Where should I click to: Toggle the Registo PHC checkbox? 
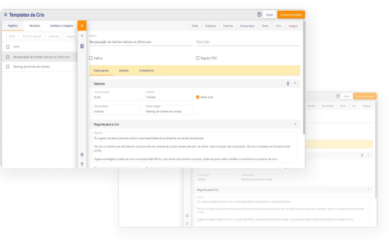coord(197,58)
